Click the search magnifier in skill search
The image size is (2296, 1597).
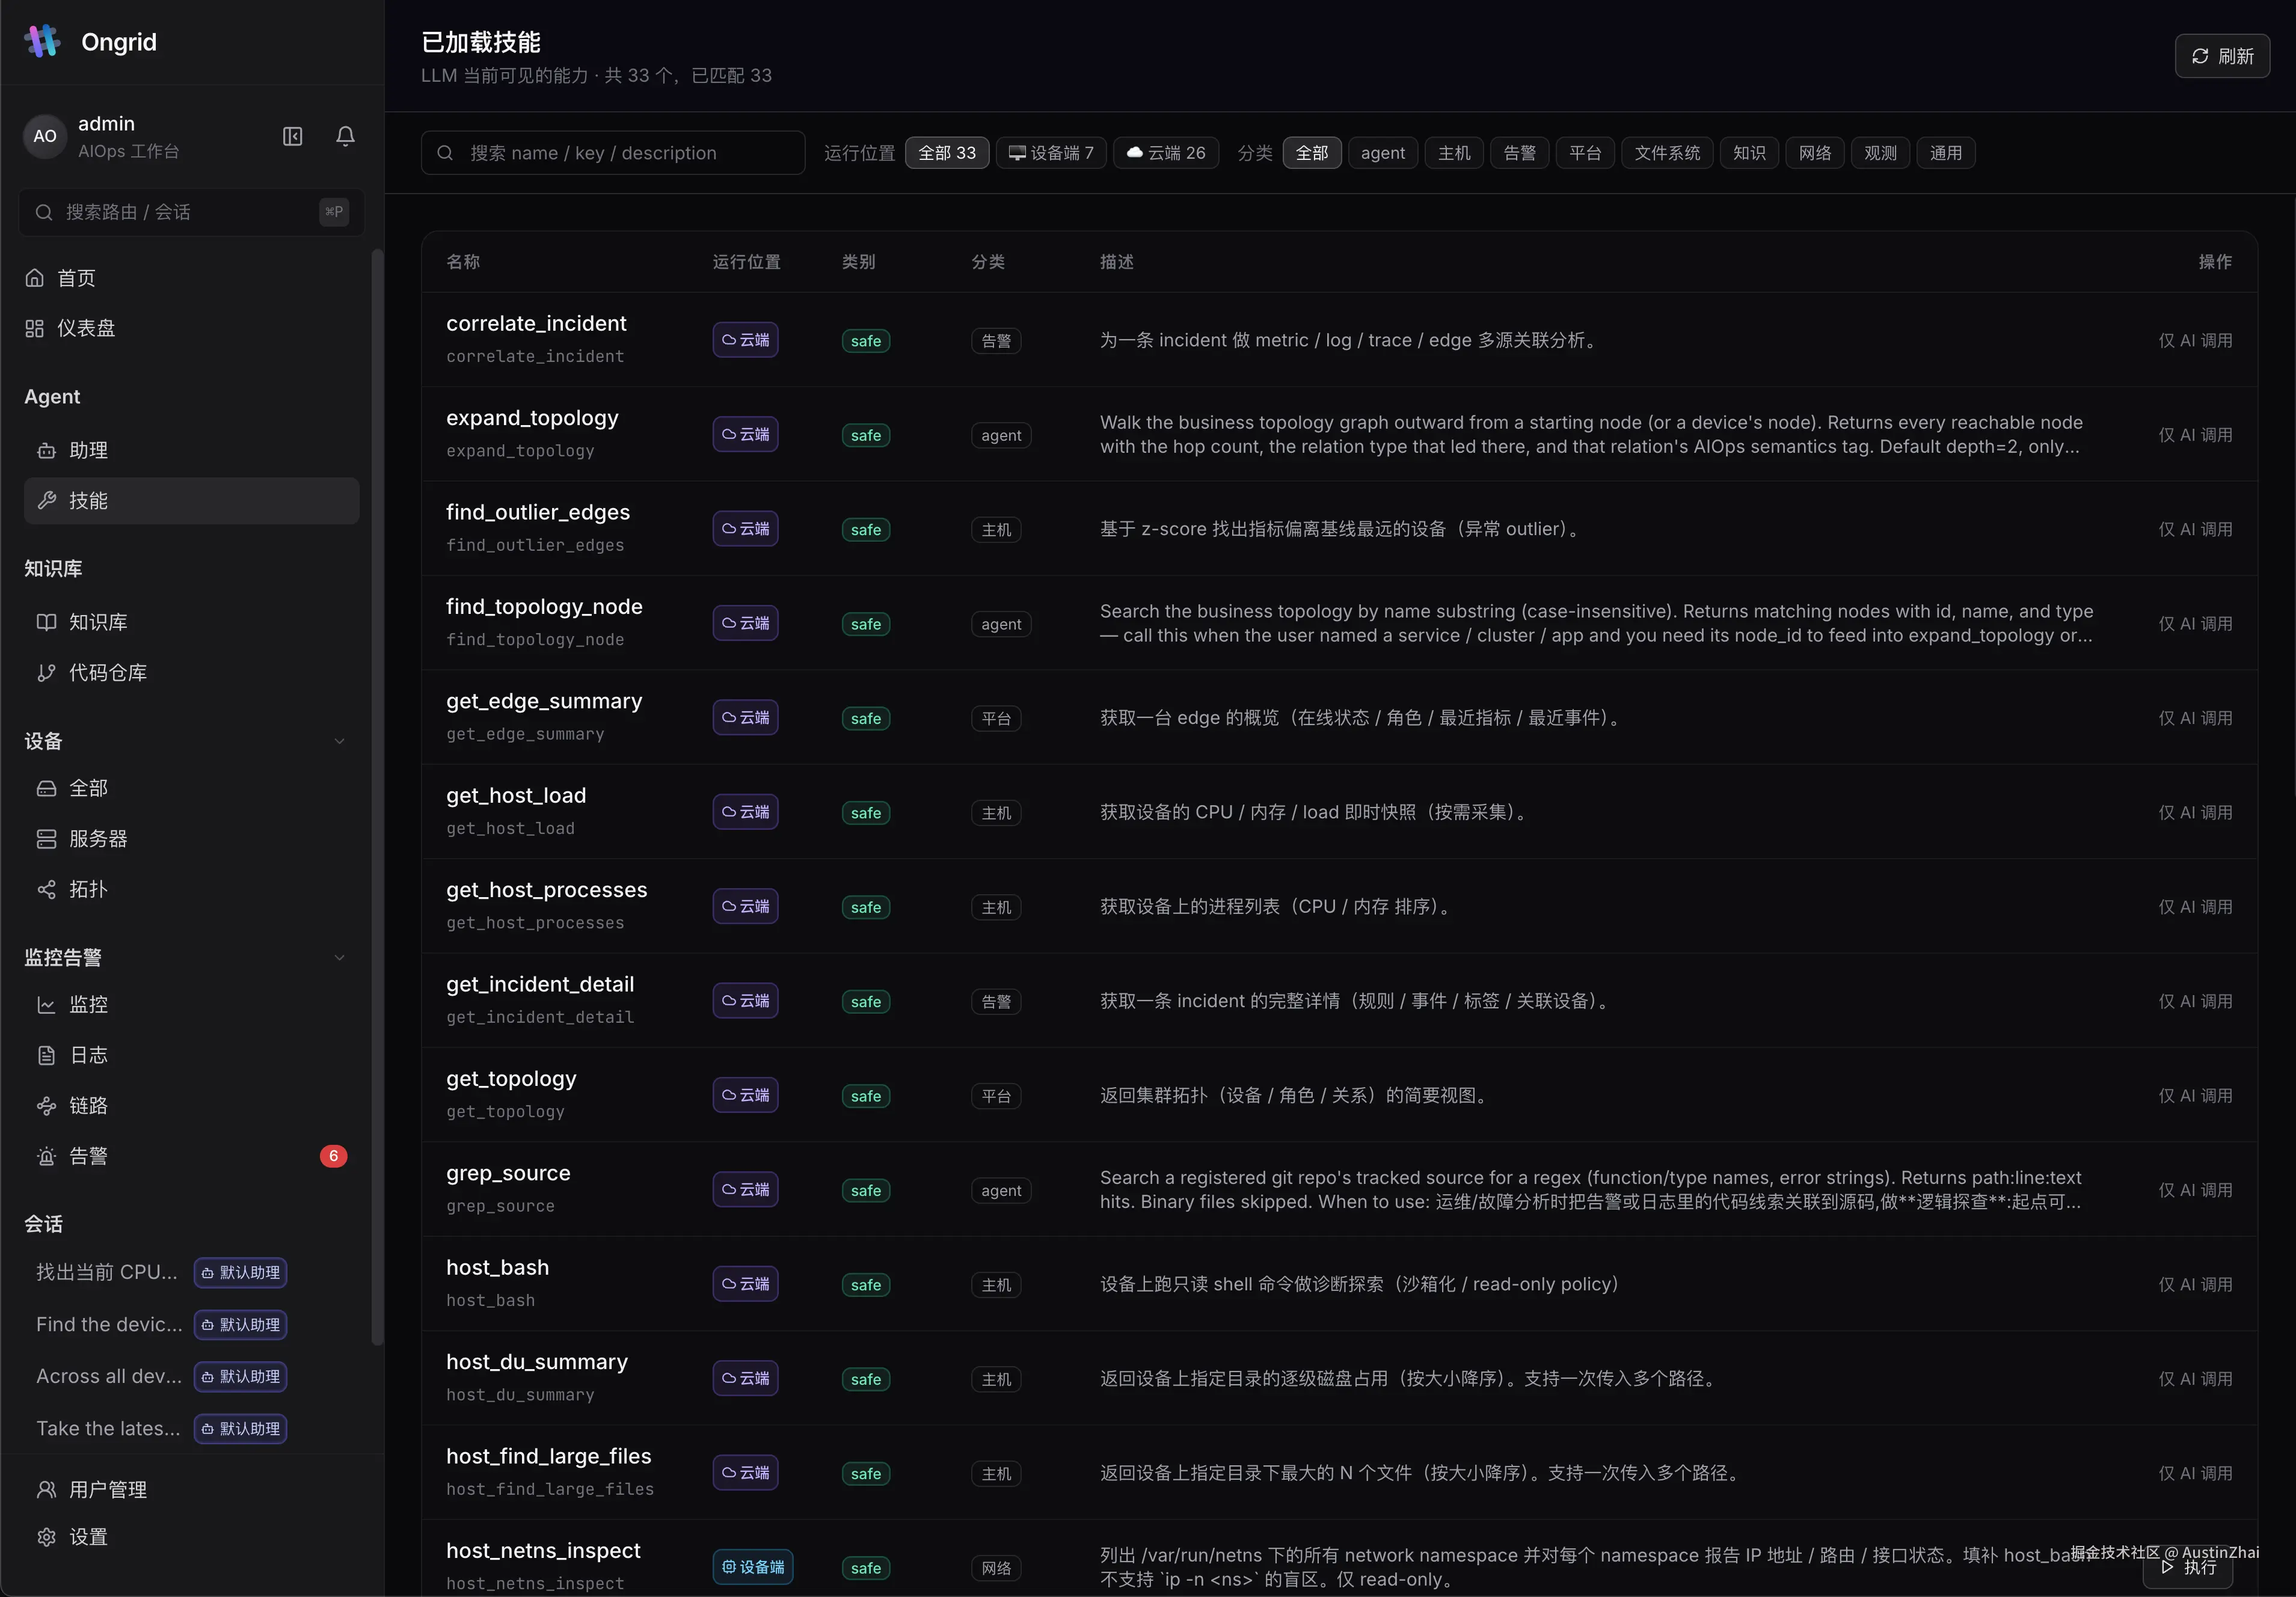click(x=446, y=153)
